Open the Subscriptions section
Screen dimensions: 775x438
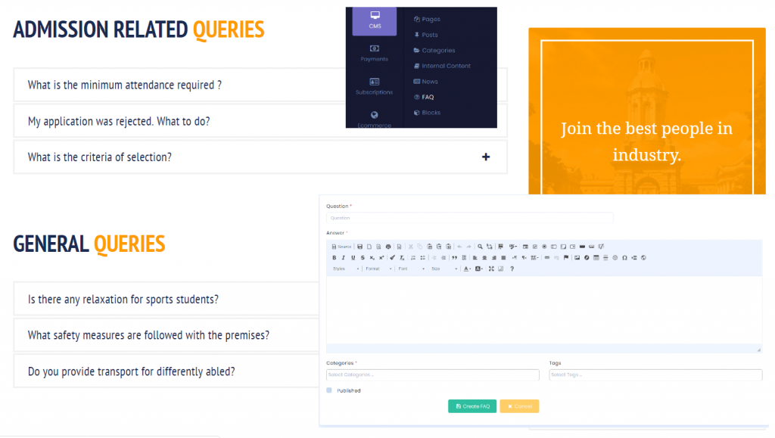pyautogui.click(x=373, y=89)
